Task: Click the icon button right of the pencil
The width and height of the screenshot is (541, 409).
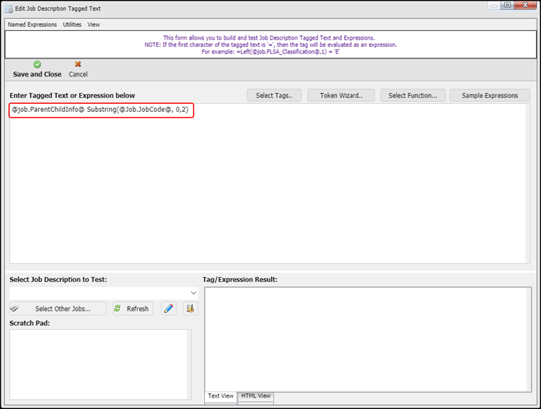Action: pyautogui.click(x=190, y=309)
